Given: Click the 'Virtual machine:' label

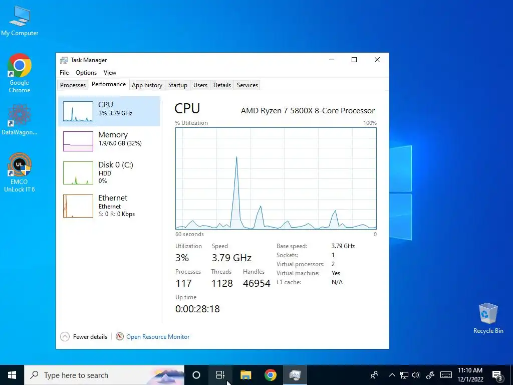Looking at the screenshot, I should (298, 273).
